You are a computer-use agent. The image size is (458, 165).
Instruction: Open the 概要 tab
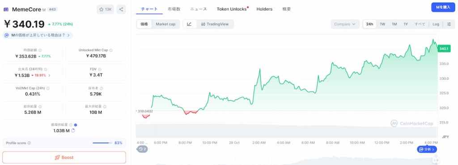click(x=287, y=9)
